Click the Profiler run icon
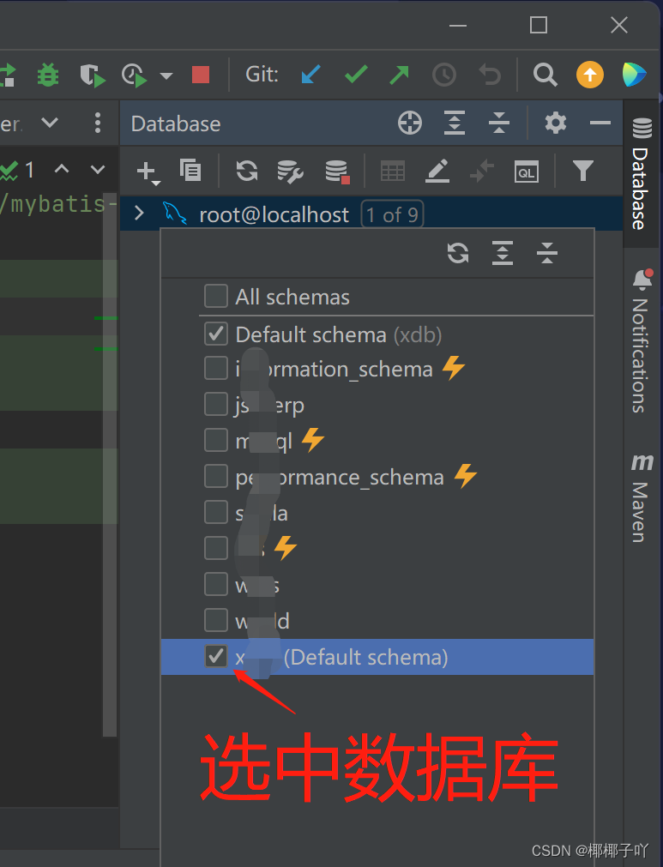663x867 pixels. 134,75
